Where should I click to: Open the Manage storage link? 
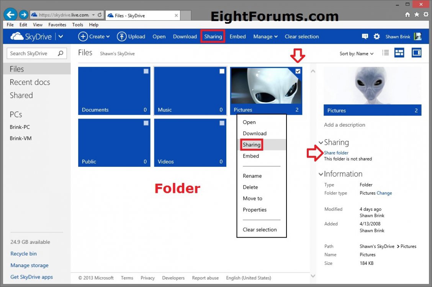pyautogui.click(x=29, y=265)
